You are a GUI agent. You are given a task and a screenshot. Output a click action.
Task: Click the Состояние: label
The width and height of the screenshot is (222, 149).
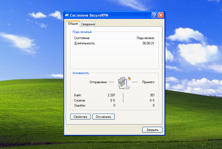[x=82, y=38]
